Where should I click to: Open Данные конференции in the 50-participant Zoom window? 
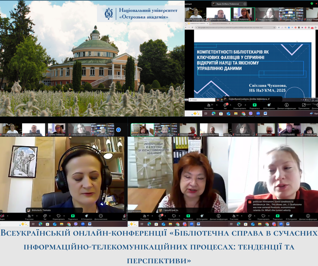[308, 217]
